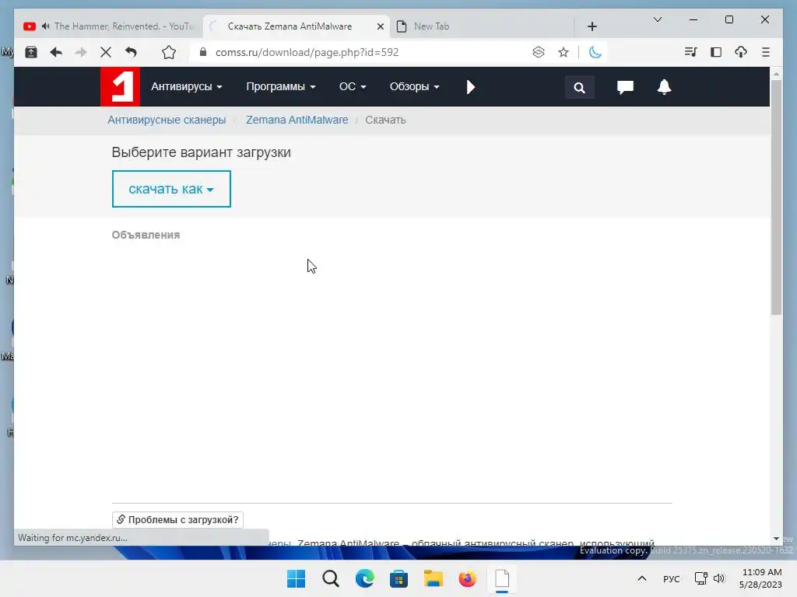Follow the Zemana AntiMalware breadcrumb link
Viewport: 797px width, 597px height.
(x=297, y=120)
